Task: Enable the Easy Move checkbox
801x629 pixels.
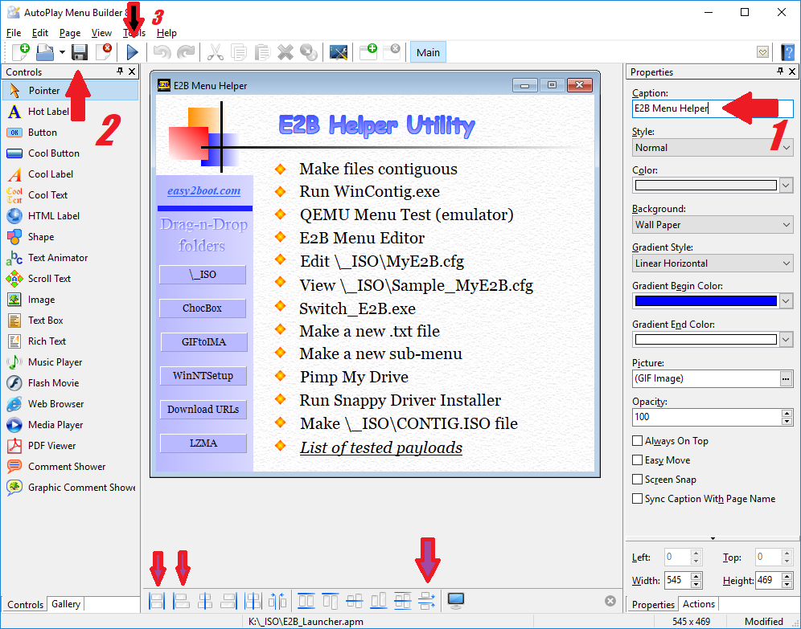Action: click(637, 460)
